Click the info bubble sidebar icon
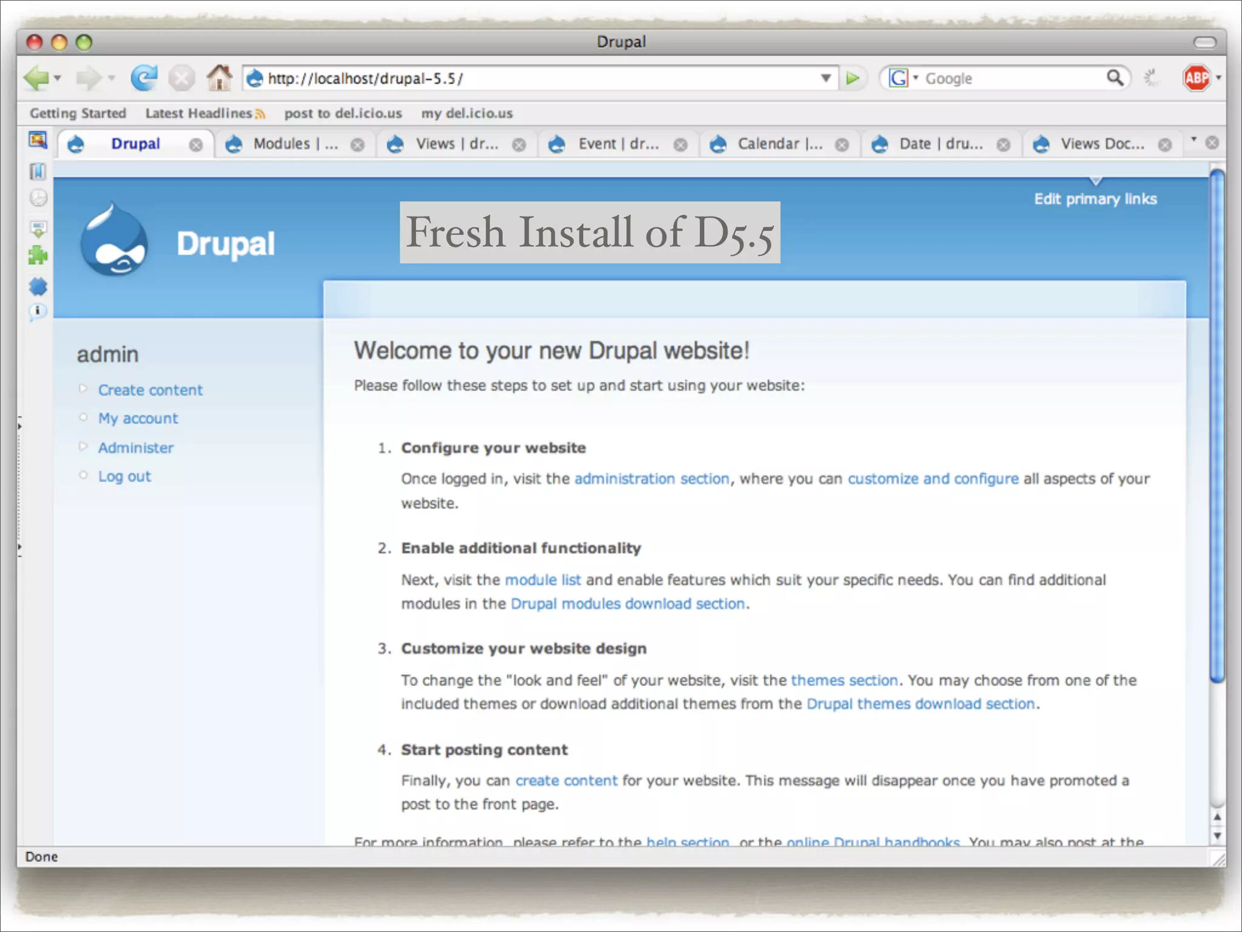The image size is (1242, 932). click(38, 312)
